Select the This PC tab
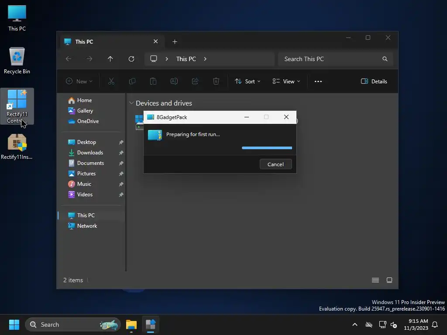 (111, 41)
